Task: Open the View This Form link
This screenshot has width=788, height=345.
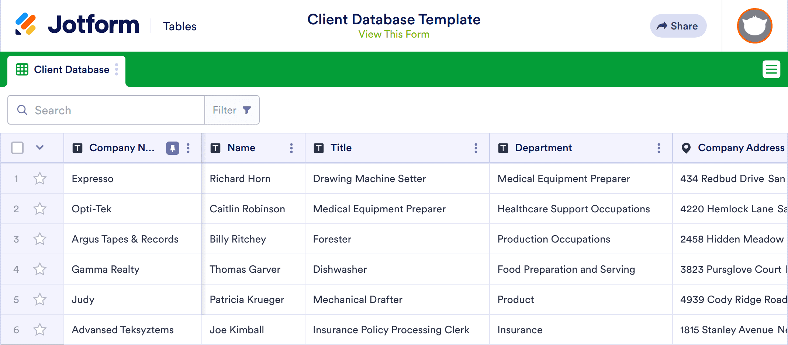Action: (394, 34)
